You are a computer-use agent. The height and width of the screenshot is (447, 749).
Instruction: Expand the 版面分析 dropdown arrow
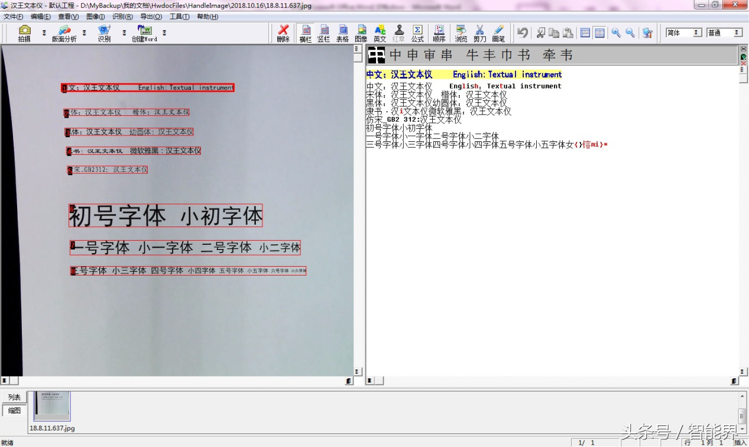click(x=85, y=33)
